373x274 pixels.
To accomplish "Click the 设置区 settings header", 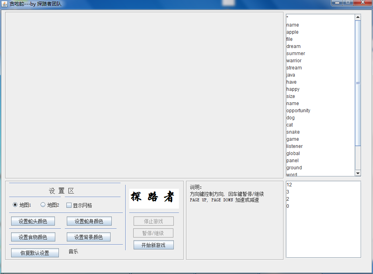I will pyautogui.click(x=62, y=191).
